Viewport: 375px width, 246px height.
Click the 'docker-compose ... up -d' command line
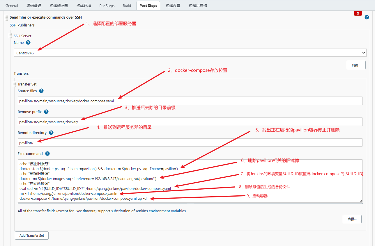click(x=83, y=199)
